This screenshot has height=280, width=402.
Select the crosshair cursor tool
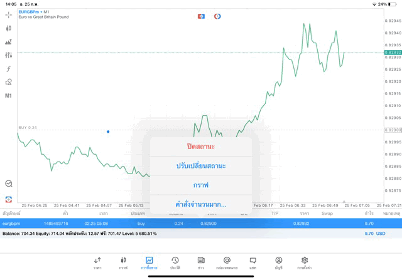tap(8, 14)
